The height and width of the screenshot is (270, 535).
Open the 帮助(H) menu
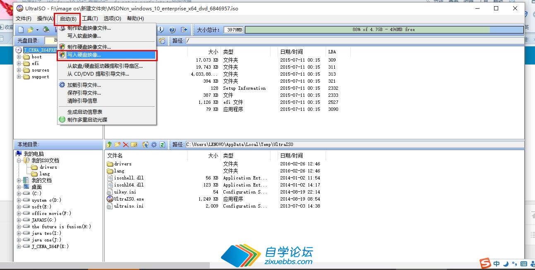pos(135,19)
